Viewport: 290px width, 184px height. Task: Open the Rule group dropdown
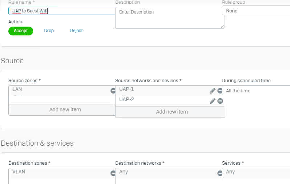click(x=256, y=11)
